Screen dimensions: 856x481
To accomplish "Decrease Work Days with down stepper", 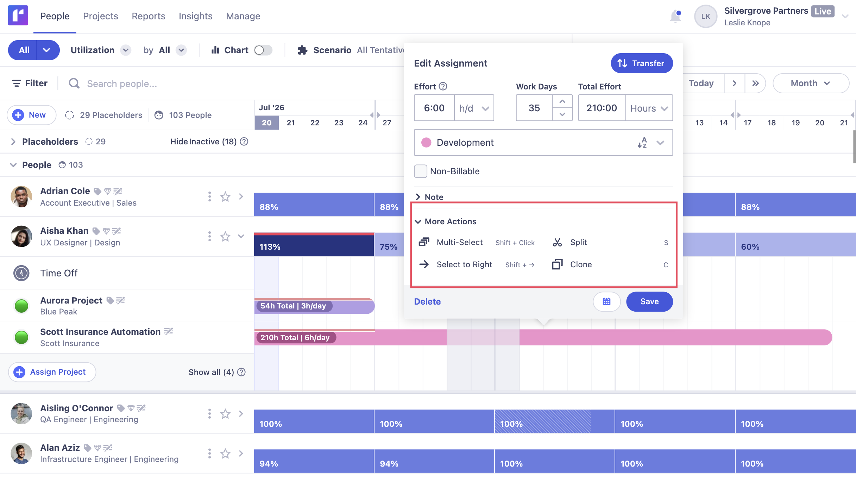I will point(562,114).
